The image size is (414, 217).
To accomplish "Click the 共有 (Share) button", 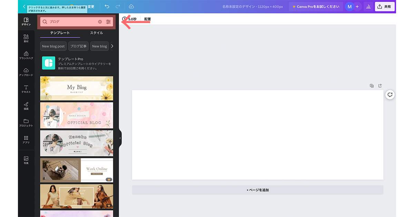I will coord(385,6).
